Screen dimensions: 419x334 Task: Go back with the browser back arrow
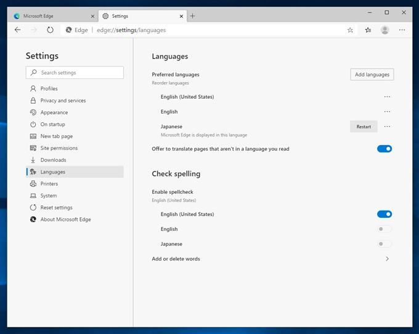click(x=18, y=30)
